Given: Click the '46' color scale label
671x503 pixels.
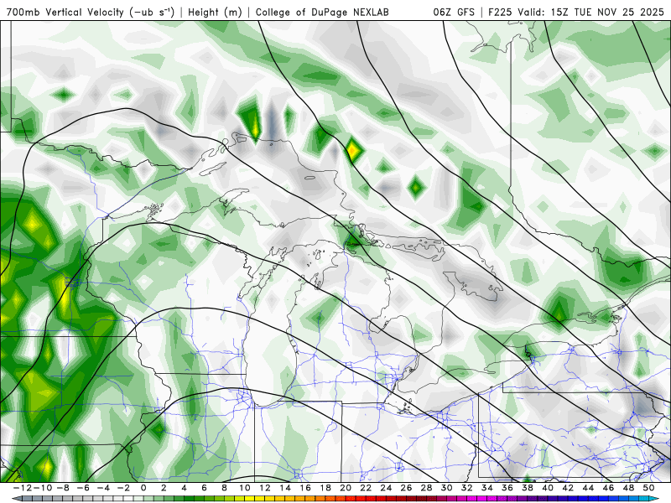Looking at the screenshot, I should [609, 488].
